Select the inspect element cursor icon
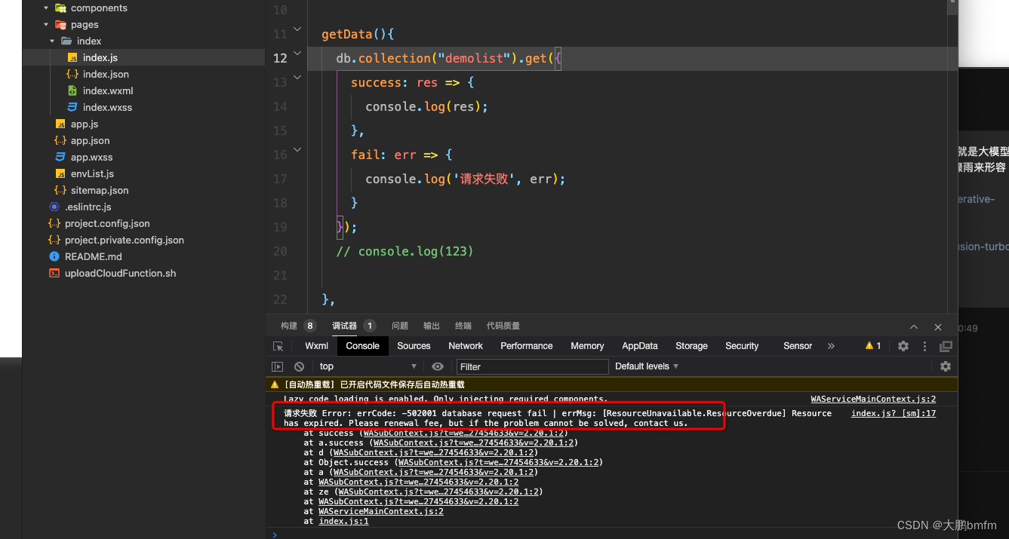Viewport: 1009px width, 539px height. 278,346
